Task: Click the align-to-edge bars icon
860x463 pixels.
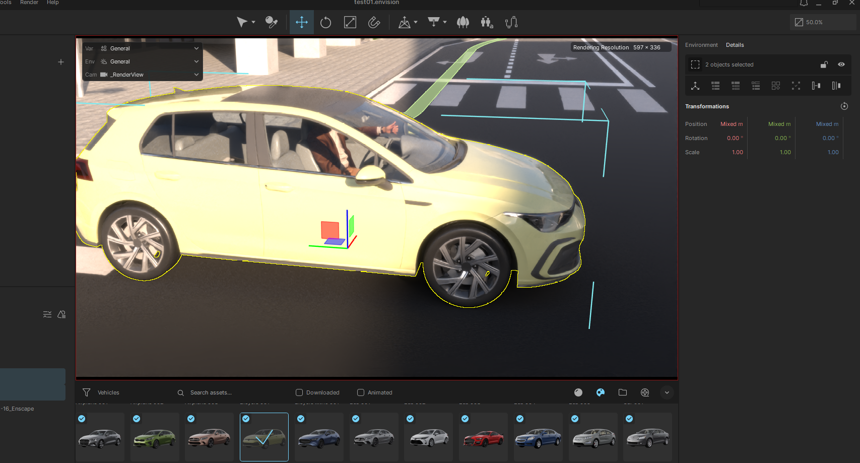Action: pos(836,86)
